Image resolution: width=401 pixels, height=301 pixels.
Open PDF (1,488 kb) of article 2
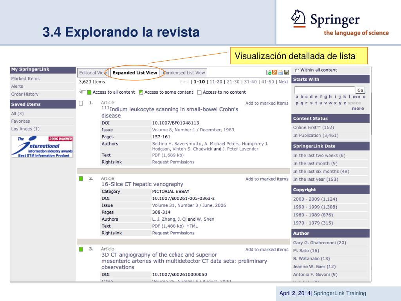(168, 226)
